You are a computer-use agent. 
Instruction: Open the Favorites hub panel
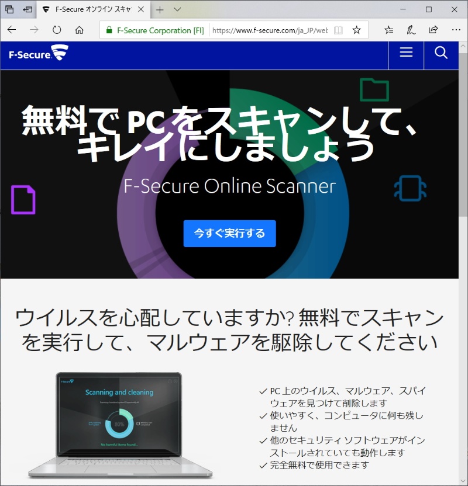[x=389, y=30]
